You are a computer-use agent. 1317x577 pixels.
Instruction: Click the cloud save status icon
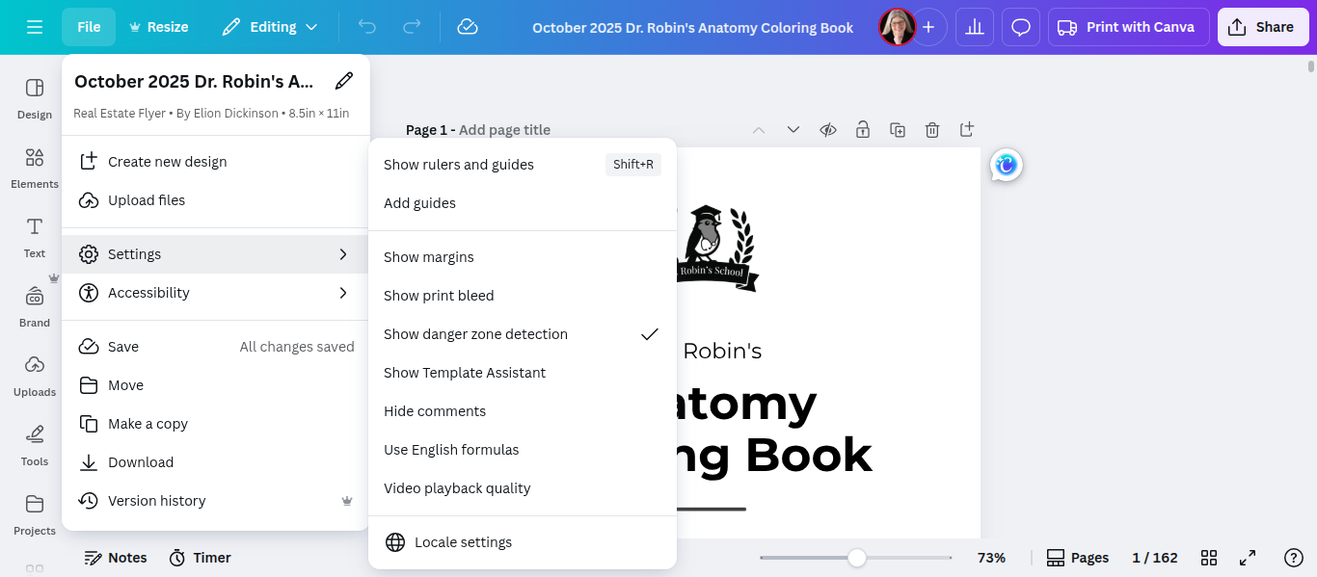(468, 27)
